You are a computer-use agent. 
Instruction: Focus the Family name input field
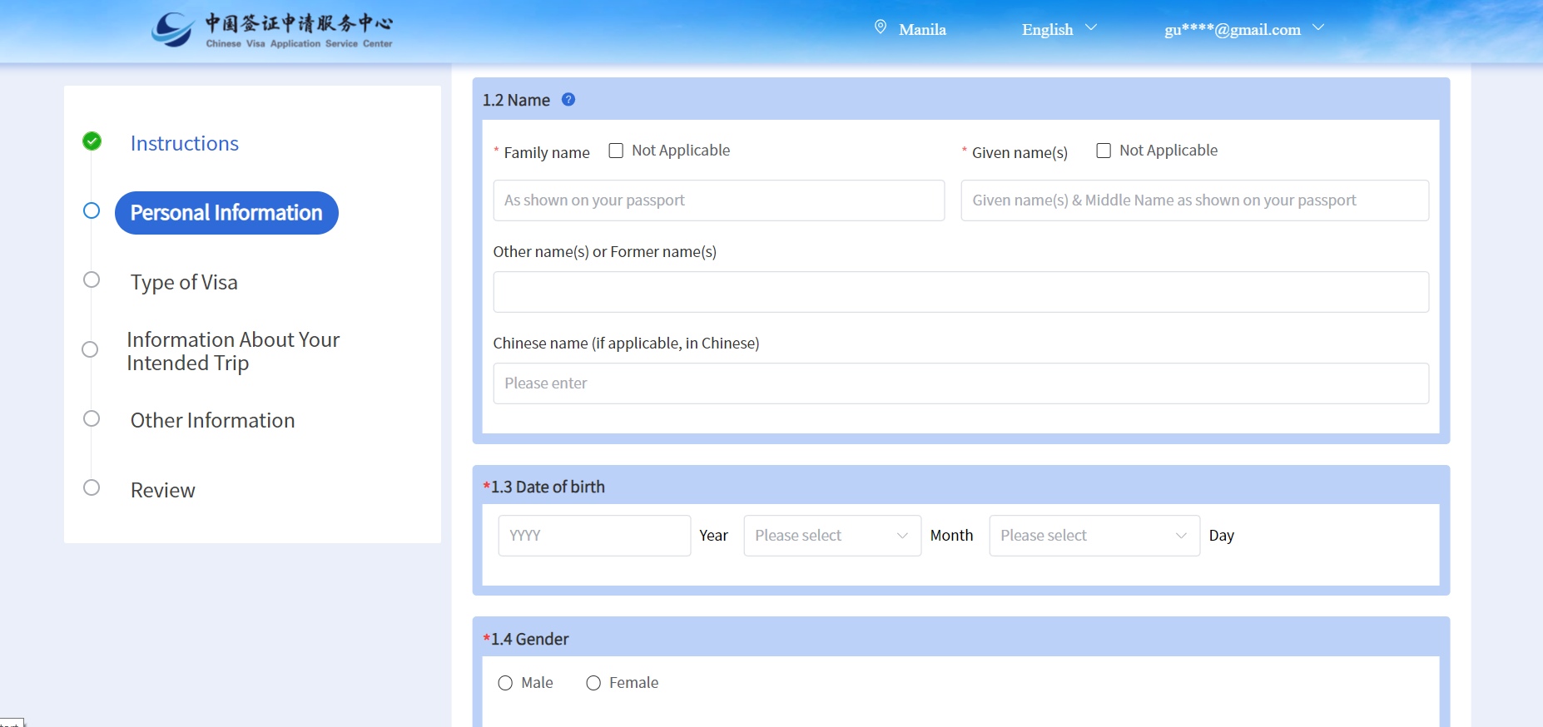coord(719,200)
